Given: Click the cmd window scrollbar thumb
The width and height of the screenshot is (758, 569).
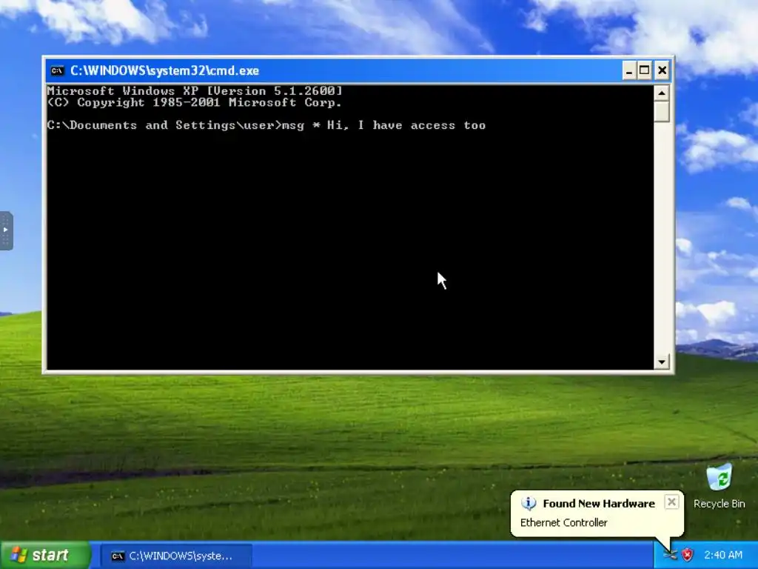Looking at the screenshot, I should pos(661,111).
